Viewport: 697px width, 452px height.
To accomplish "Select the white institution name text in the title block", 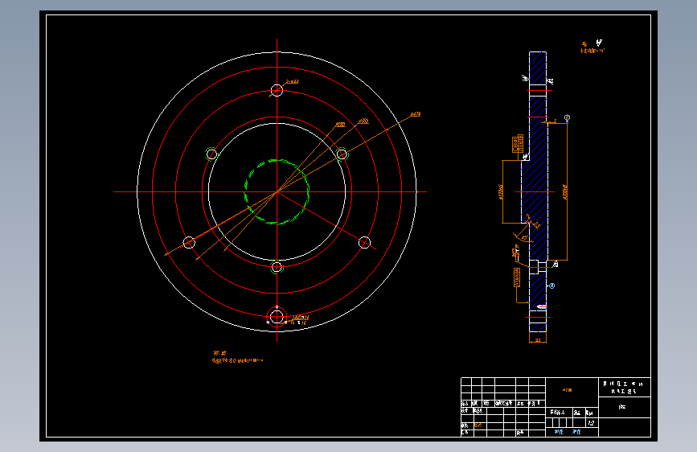I will click(624, 388).
